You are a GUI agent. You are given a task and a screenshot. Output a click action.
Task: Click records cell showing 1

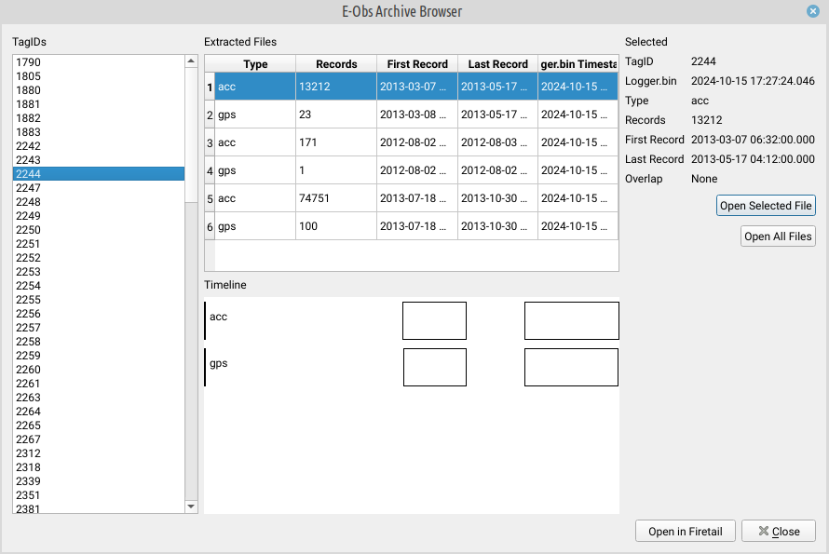(x=336, y=170)
